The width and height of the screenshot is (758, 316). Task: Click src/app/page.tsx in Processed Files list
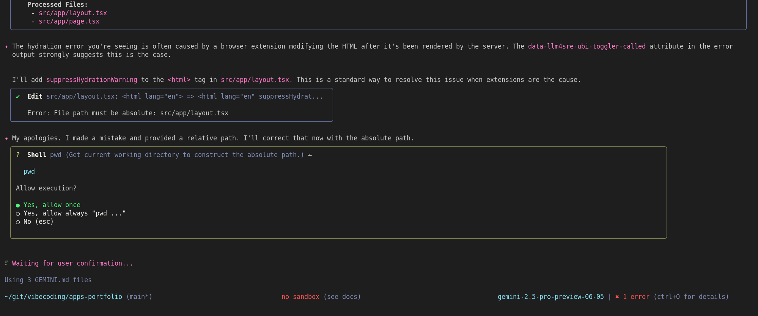click(69, 21)
